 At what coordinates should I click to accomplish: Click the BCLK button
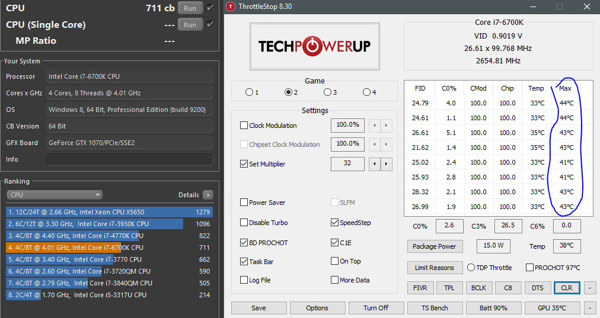pyautogui.click(x=478, y=288)
